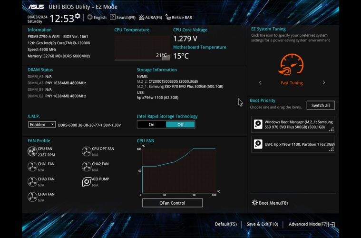Click the CHA2 FAN icon
361x238 pixels.
tap(87, 167)
